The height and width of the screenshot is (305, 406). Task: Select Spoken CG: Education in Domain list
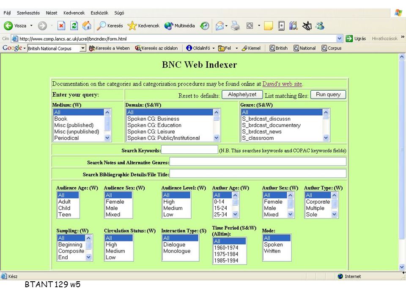click(170, 125)
